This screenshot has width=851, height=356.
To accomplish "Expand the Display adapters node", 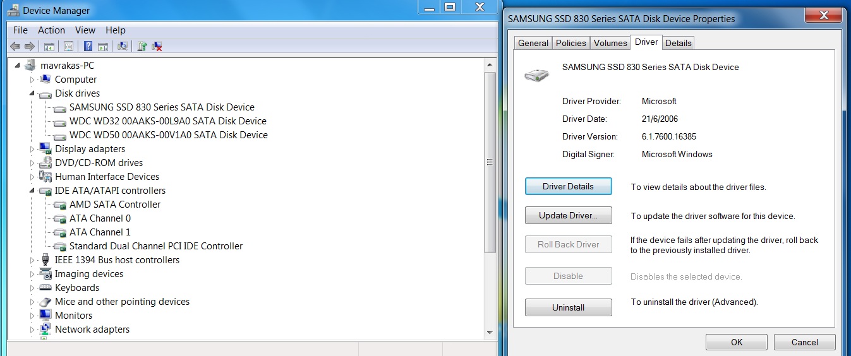I will point(32,149).
